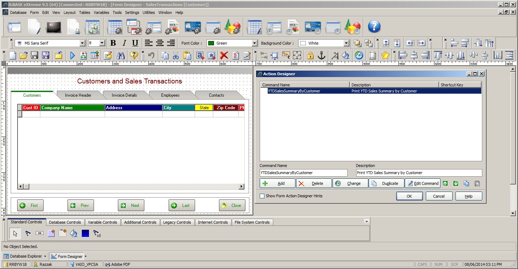Click the padlock lock controls icon
518x269 pixels.
310,55
